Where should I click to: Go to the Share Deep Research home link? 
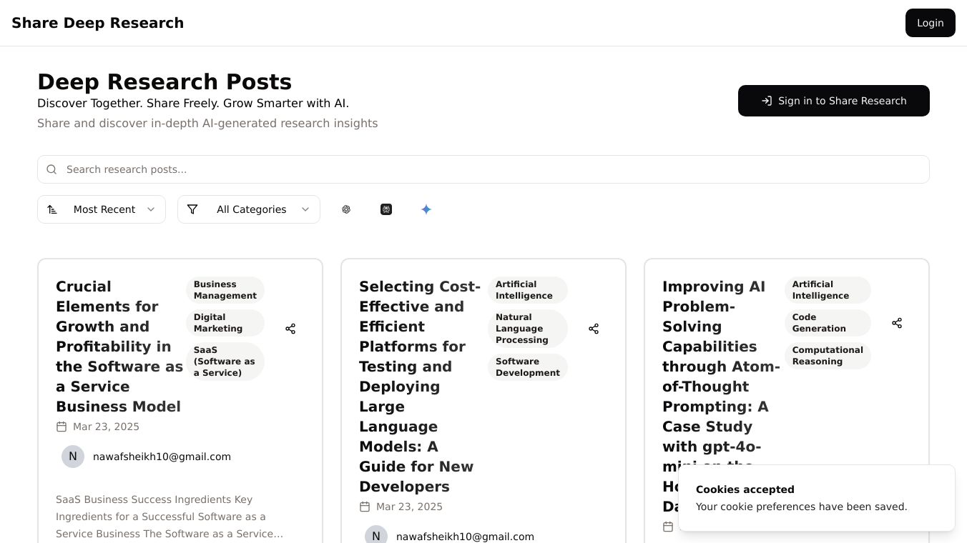tap(98, 23)
